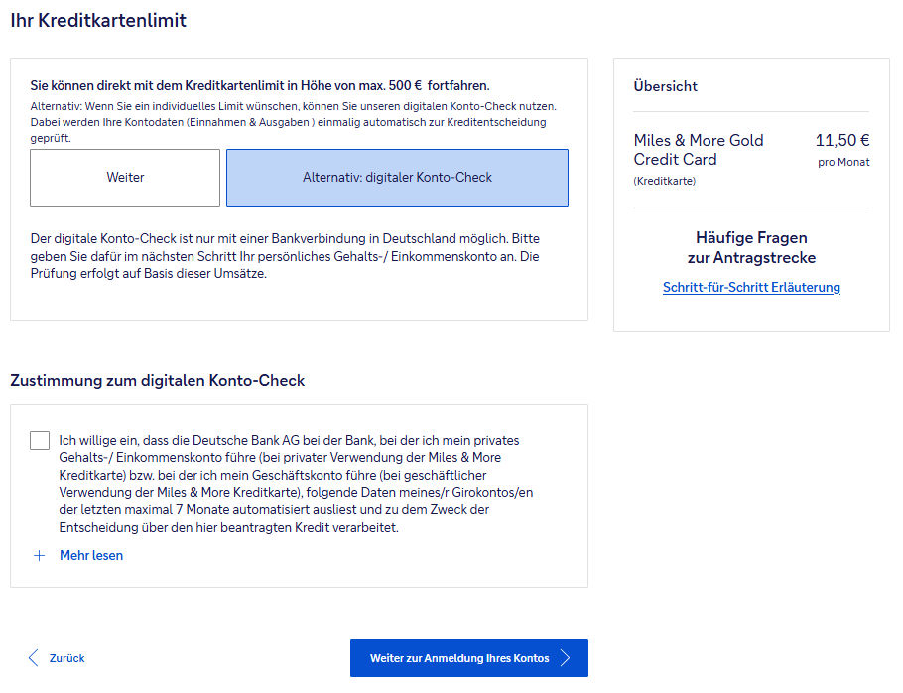Expand the Mehr lesen text
This screenshot has height=693, width=903.
click(x=91, y=556)
